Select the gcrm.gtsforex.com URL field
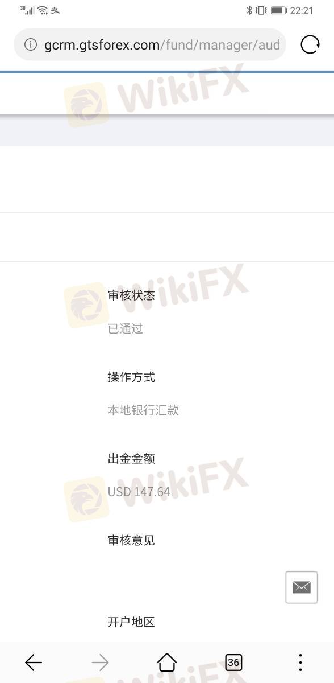 coord(150,44)
